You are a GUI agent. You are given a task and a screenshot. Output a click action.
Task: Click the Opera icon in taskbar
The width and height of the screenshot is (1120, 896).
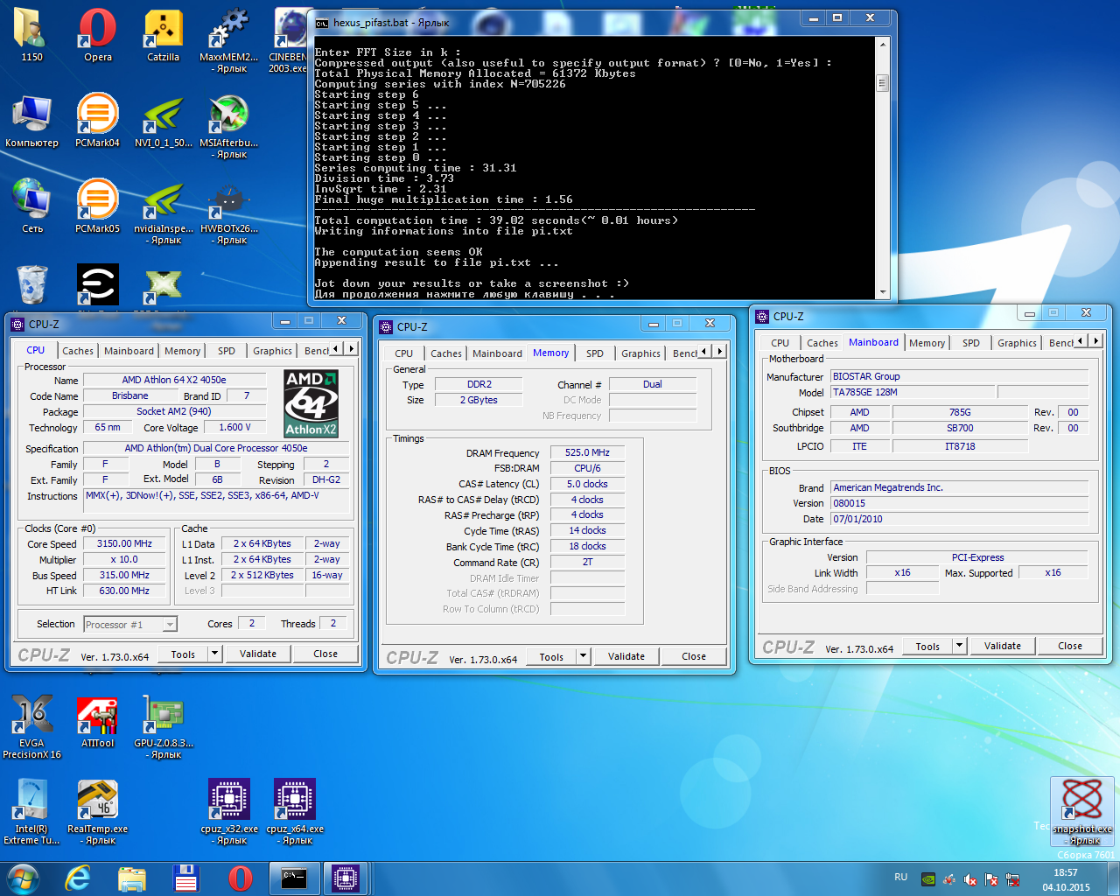click(240, 878)
